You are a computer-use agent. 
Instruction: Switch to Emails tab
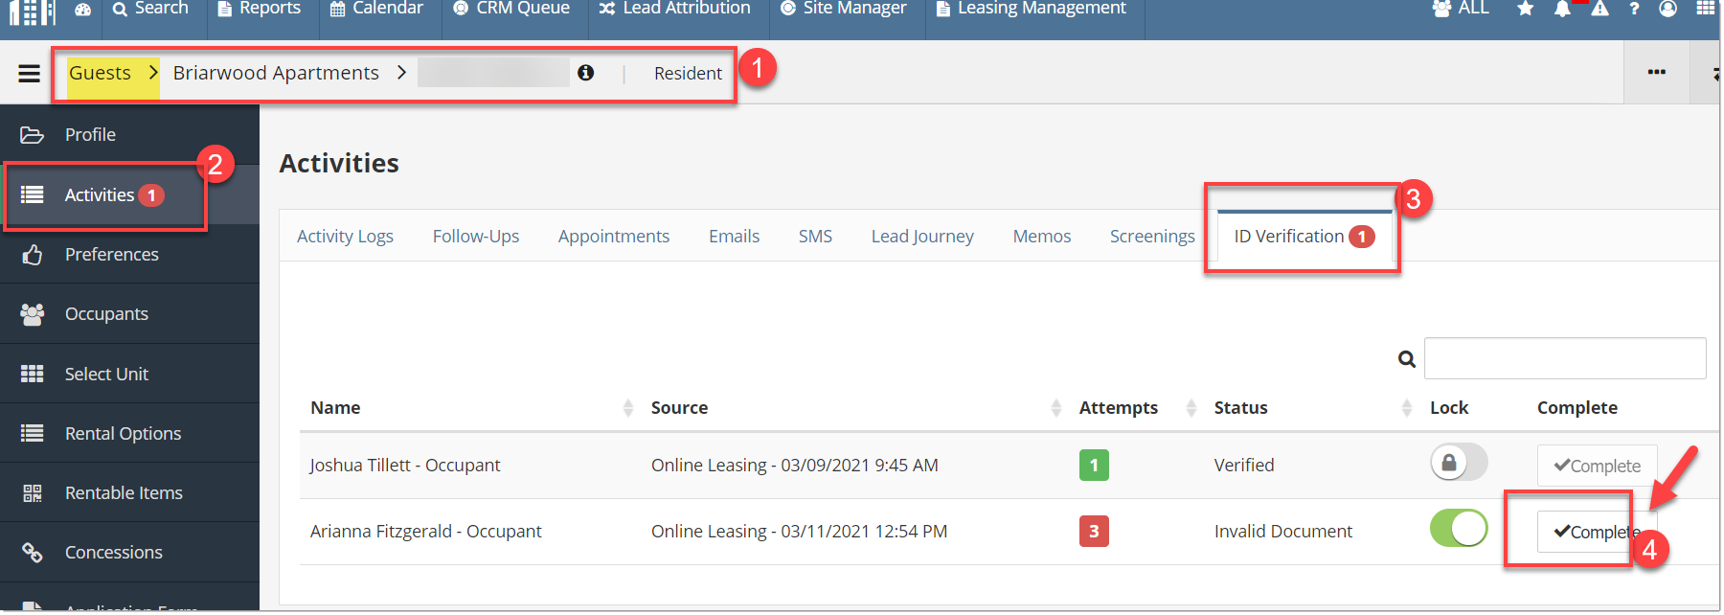(x=734, y=237)
